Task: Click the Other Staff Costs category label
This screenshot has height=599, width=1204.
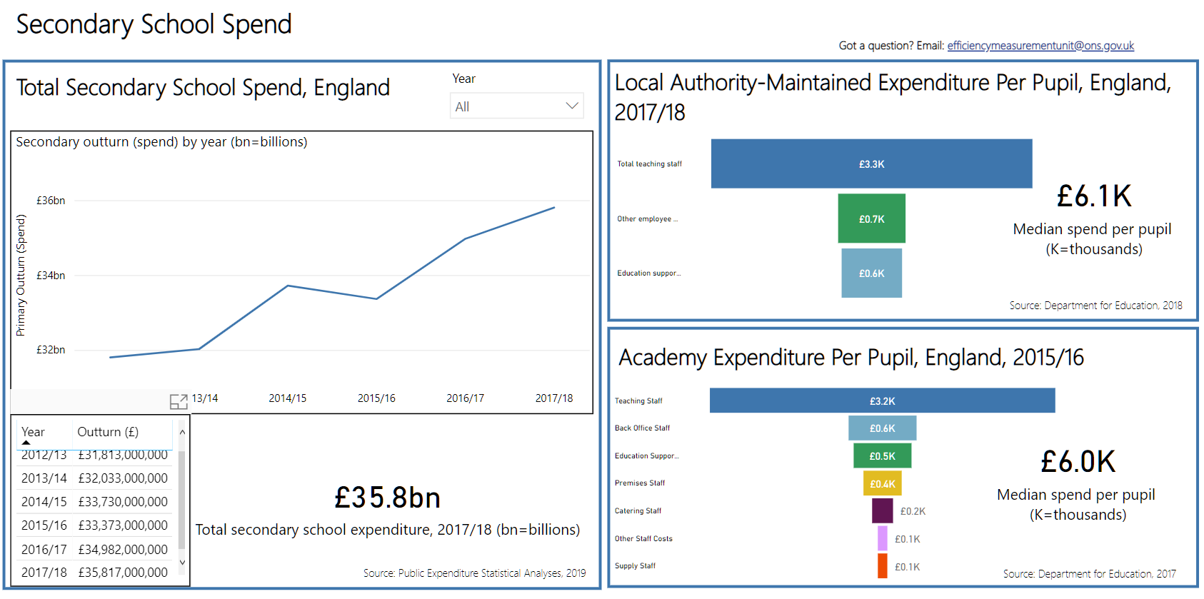Action: click(x=643, y=539)
